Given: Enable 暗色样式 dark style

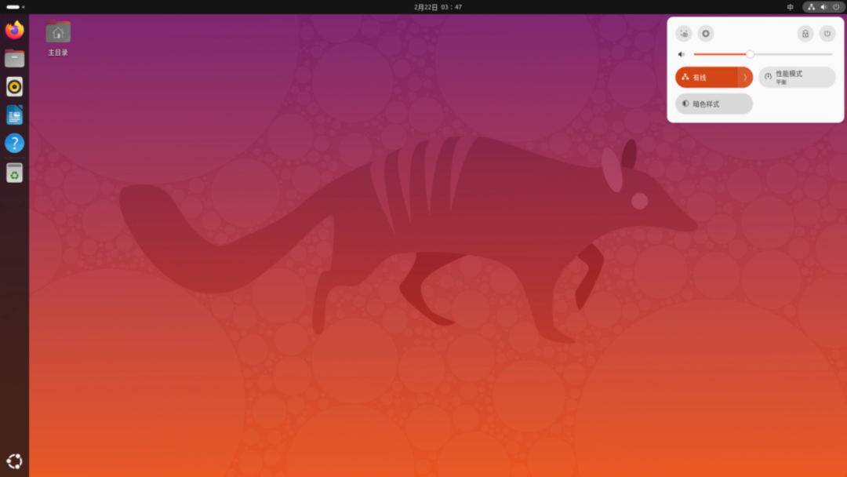Looking at the screenshot, I should click(714, 104).
